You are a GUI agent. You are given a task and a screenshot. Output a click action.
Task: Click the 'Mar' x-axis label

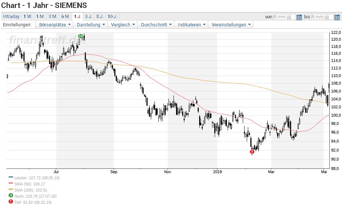click(271, 172)
